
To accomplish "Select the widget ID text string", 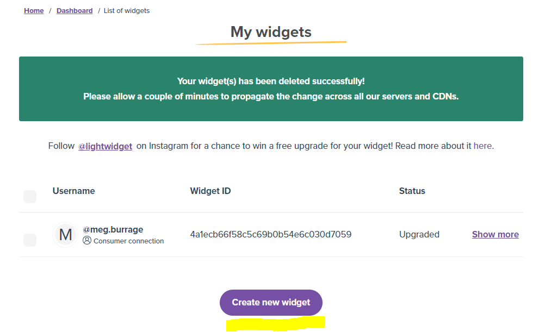I will pos(270,235).
